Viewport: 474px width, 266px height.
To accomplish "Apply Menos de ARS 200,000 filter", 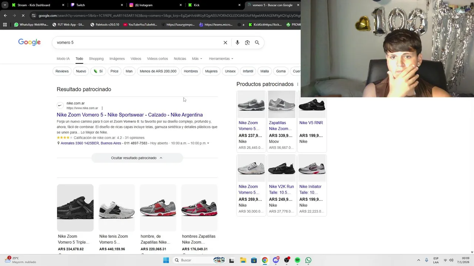I will pyautogui.click(x=158, y=71).
